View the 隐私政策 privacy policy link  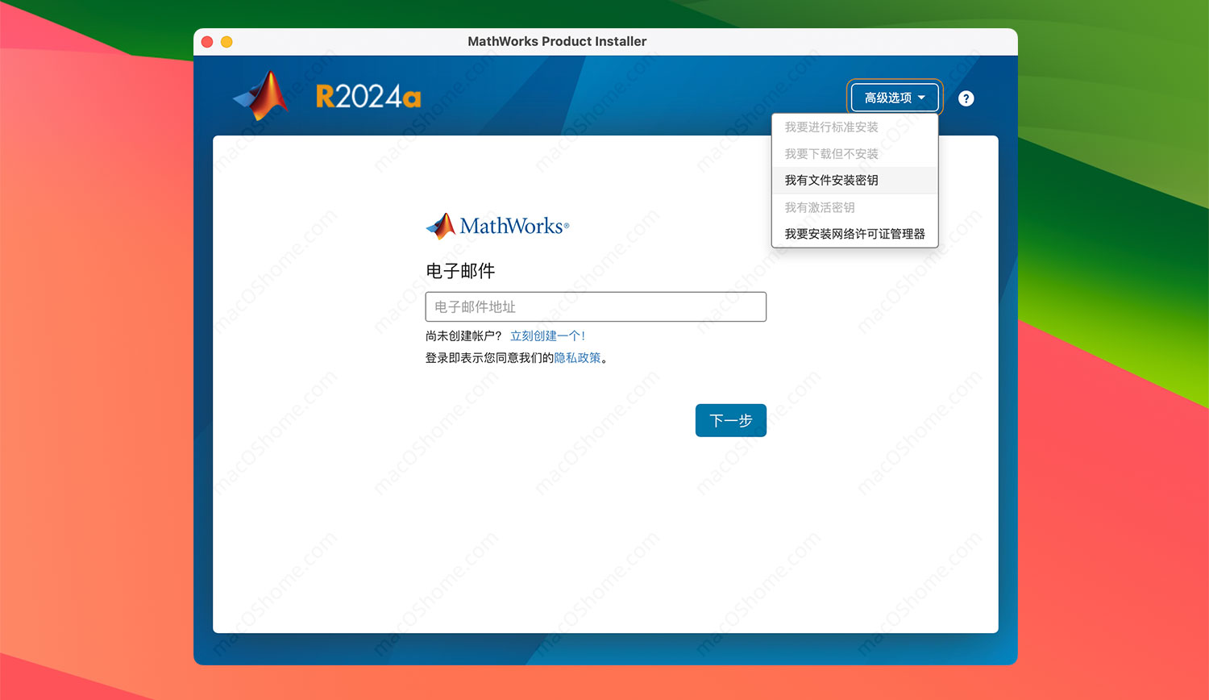tap(577, 357)
